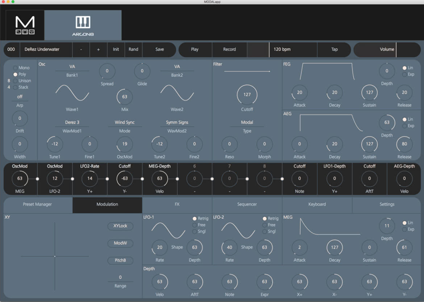Click inside the XY pad
Image resolution: width=424 pixels, height=302 pixels.
click(55, 256)
